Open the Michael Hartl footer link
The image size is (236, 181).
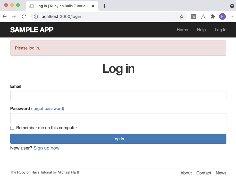coord(68,172)
